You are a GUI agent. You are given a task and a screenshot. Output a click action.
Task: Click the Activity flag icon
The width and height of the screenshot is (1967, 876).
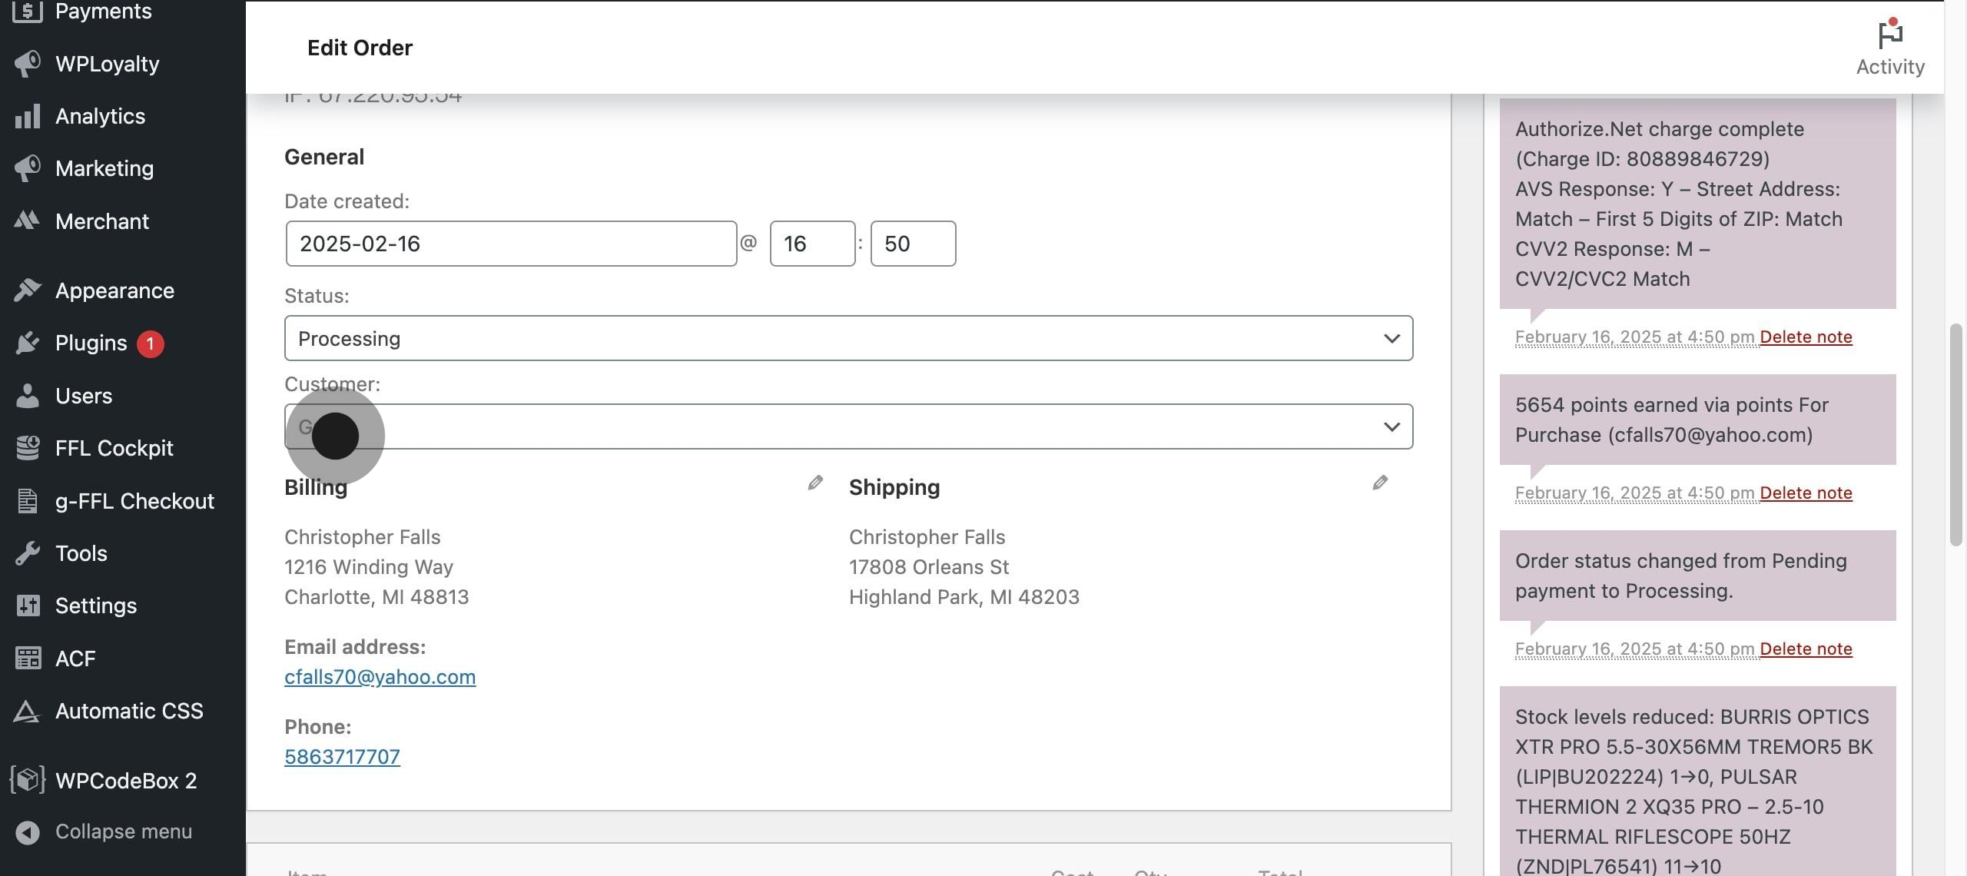pos(1889,35)
